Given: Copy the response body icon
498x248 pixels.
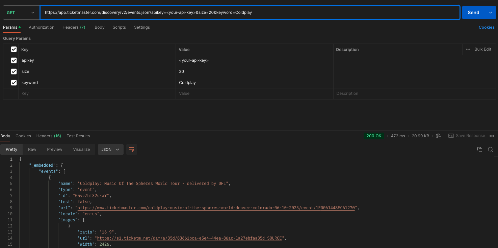Looking at the screenshot, I should (479, 149).
